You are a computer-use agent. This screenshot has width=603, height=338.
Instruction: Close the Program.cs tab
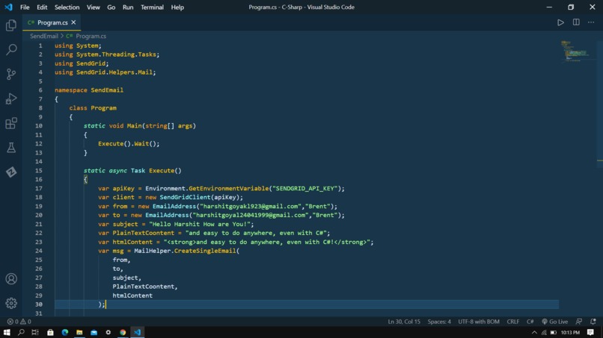click(73, 22)
